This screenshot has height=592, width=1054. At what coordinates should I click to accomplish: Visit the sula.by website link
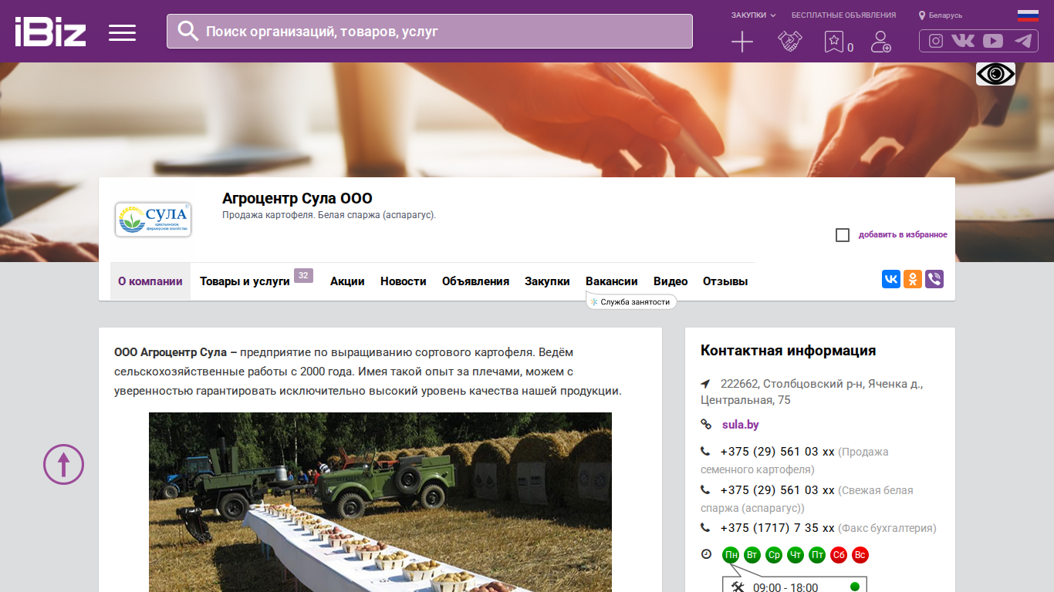click(x=741, y=425)
